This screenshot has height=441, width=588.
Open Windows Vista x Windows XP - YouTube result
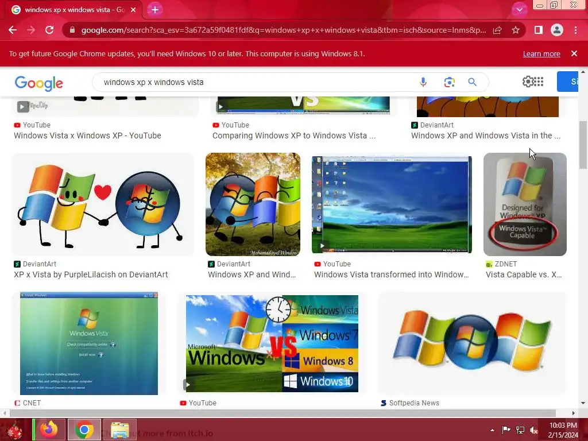(87, 136)
